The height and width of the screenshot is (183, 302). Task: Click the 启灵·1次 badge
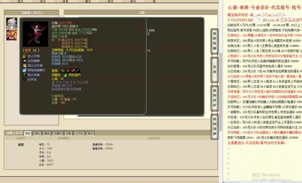click(31, 51)
